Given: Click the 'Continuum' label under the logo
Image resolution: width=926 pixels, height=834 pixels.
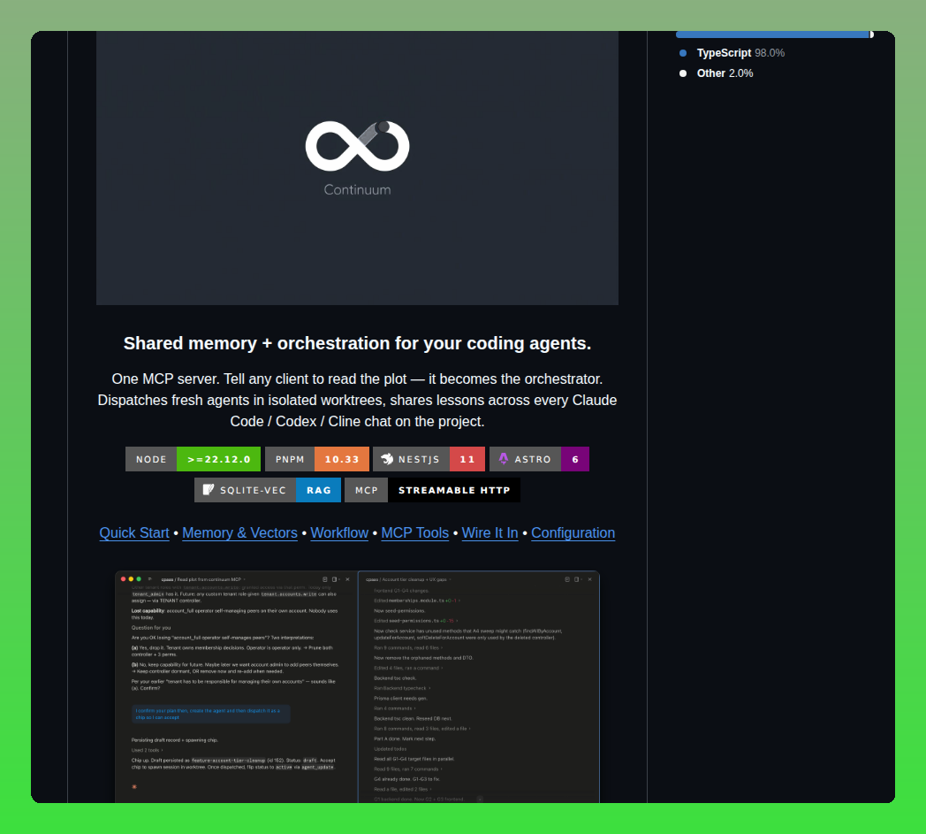Looking at the screenshot, I should [357, 190].
